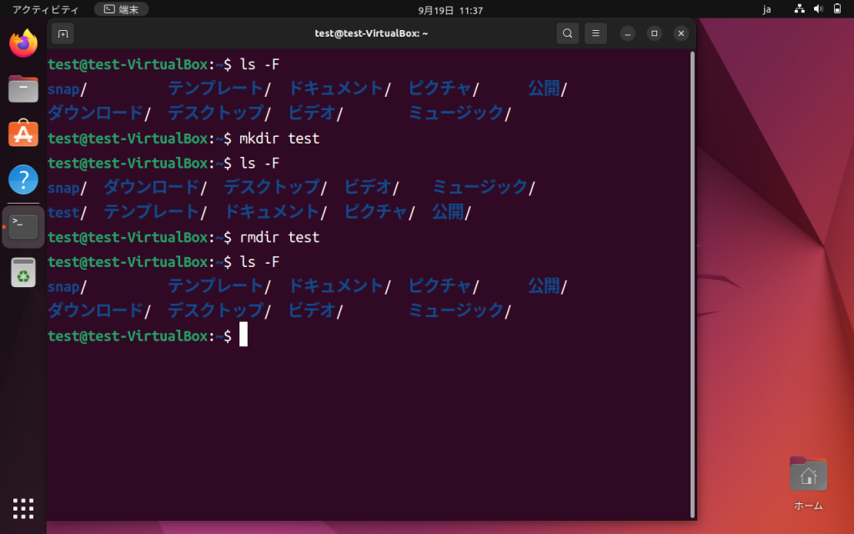Click the 'rmdir test' command text

pyautogui.click(x=279, y=237)
